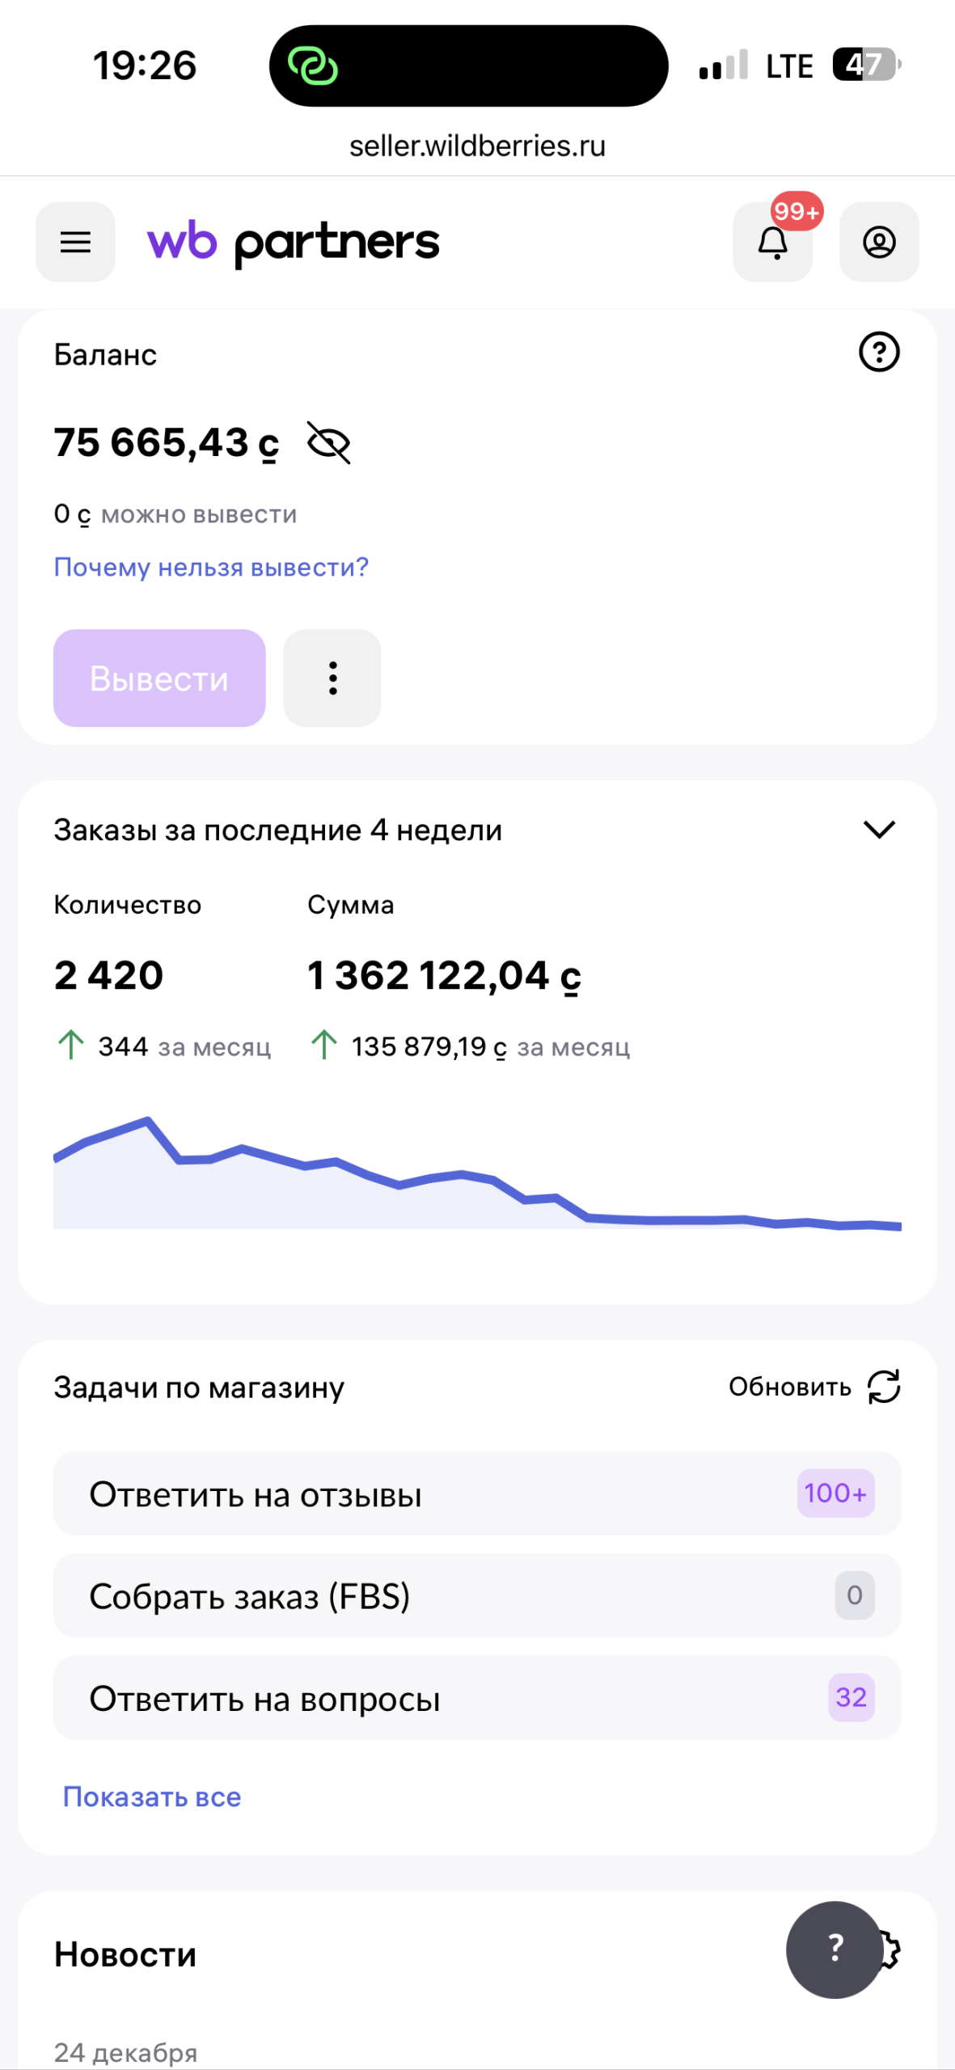The width and height of the screenshot is (955, 2070).
Task: Open 'Собрать заказ (FBS)' task
Action: [477, 1595]
